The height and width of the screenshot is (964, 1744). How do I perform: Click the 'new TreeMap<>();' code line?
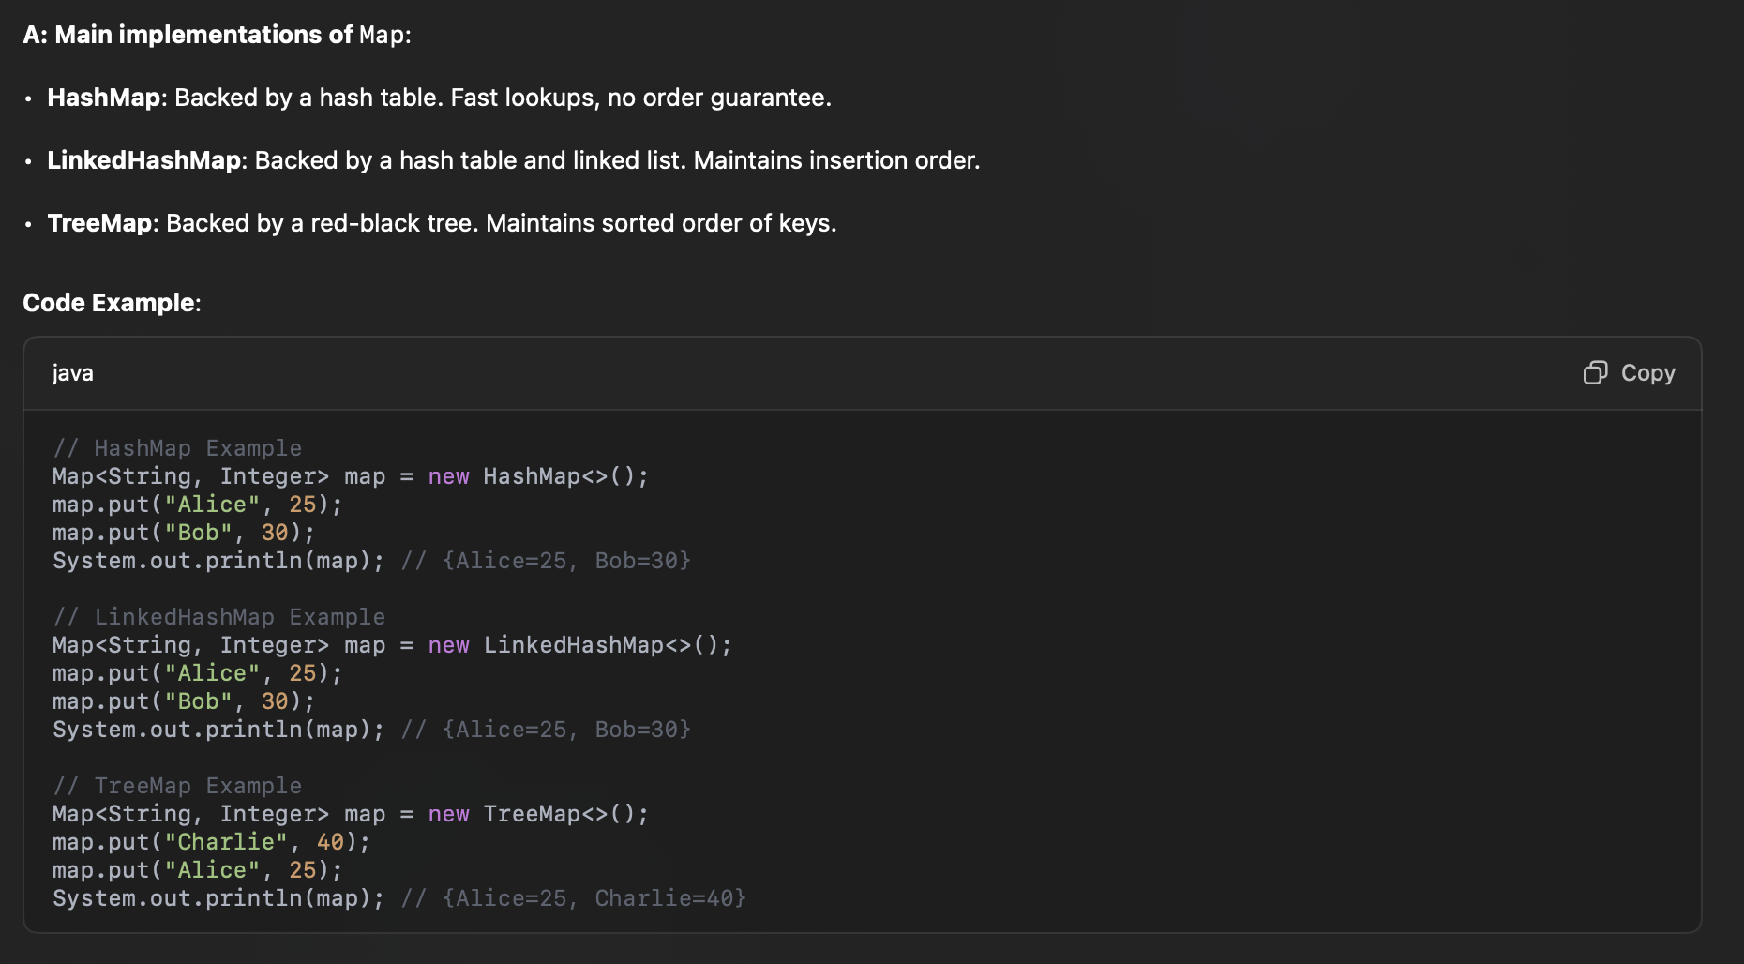351,814
